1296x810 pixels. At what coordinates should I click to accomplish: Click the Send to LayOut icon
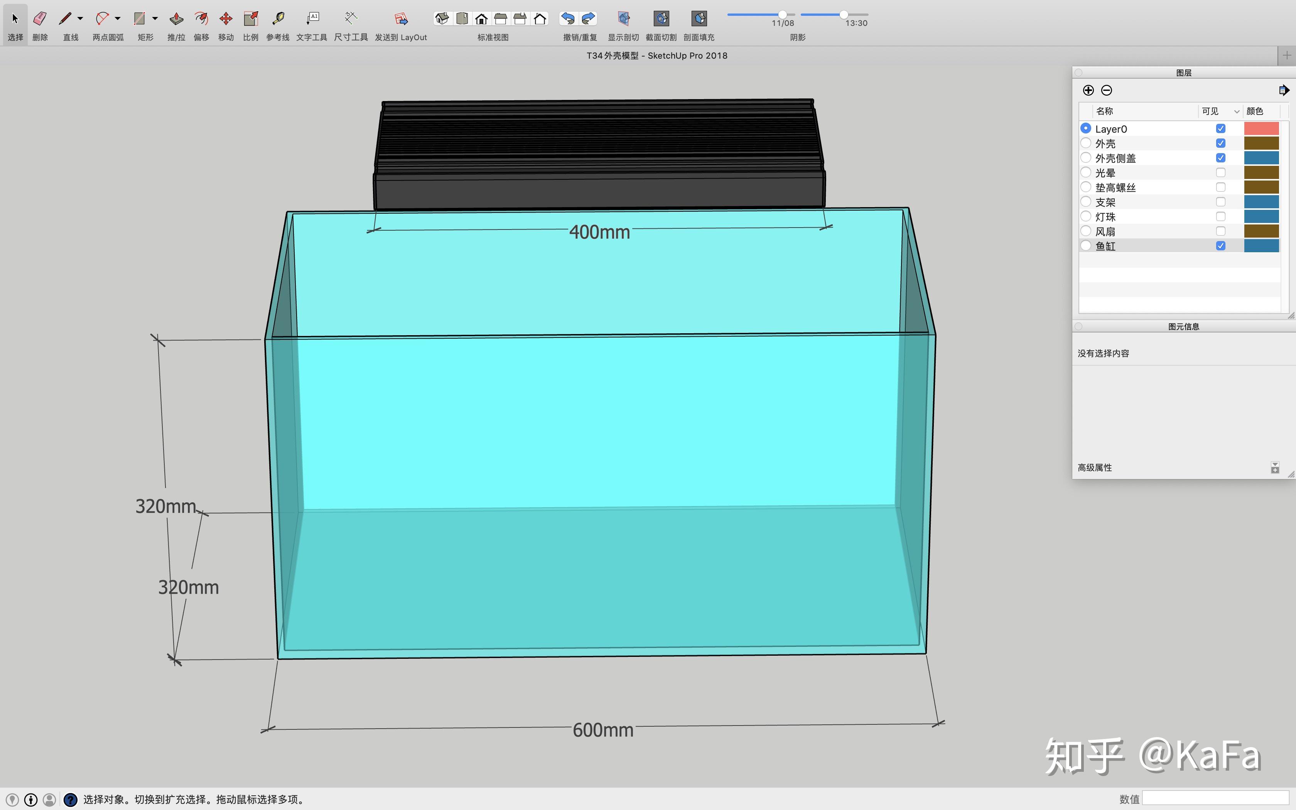click(401, 19)
